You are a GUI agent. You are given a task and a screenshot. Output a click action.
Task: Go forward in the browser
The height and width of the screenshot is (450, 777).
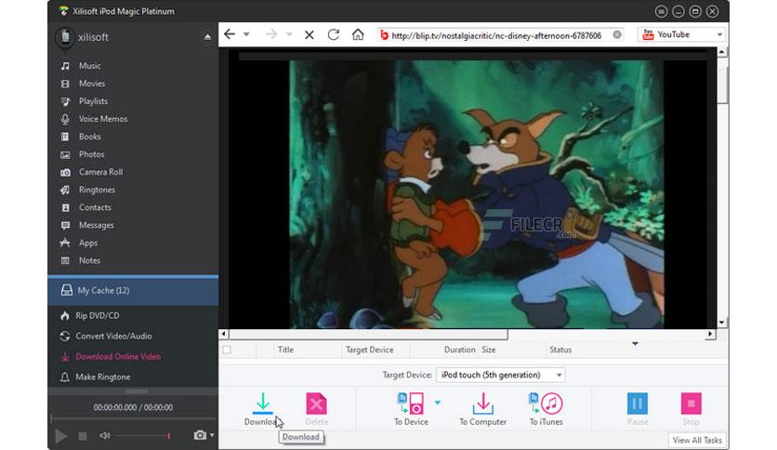[x=271, y=34]
